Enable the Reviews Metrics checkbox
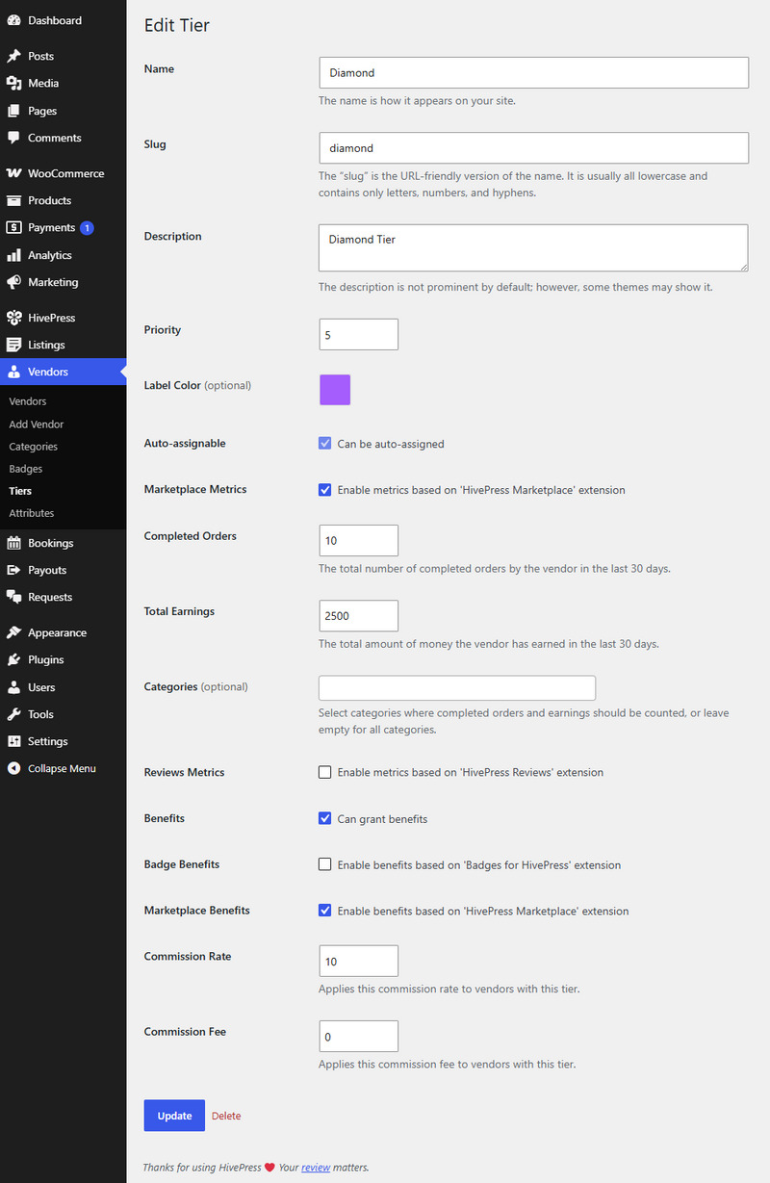This screenshot has width=770, height=1183. coord(325,772)
